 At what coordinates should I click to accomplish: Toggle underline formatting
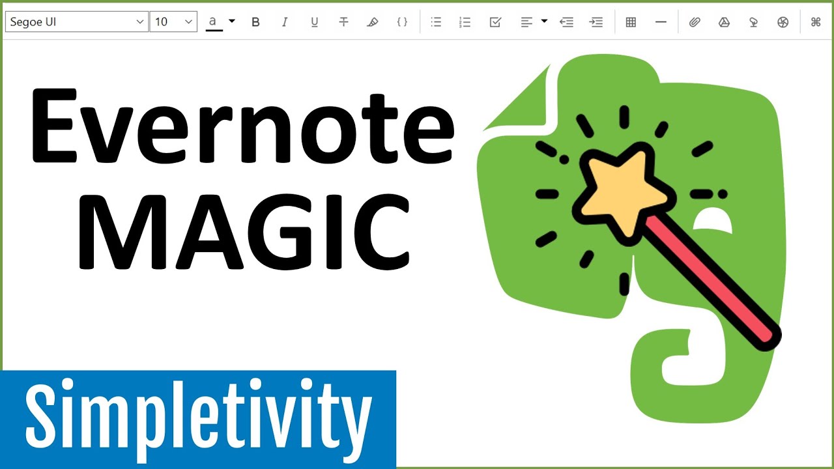pos(315,22)
